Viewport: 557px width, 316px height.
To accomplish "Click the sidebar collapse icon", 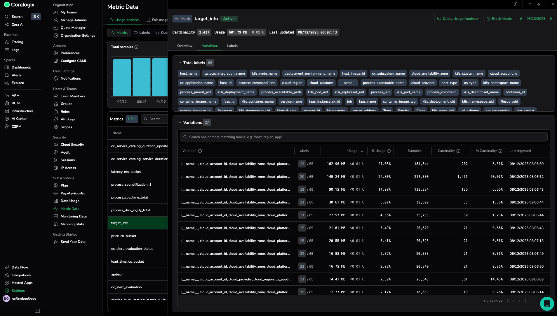I will point(37,311).
